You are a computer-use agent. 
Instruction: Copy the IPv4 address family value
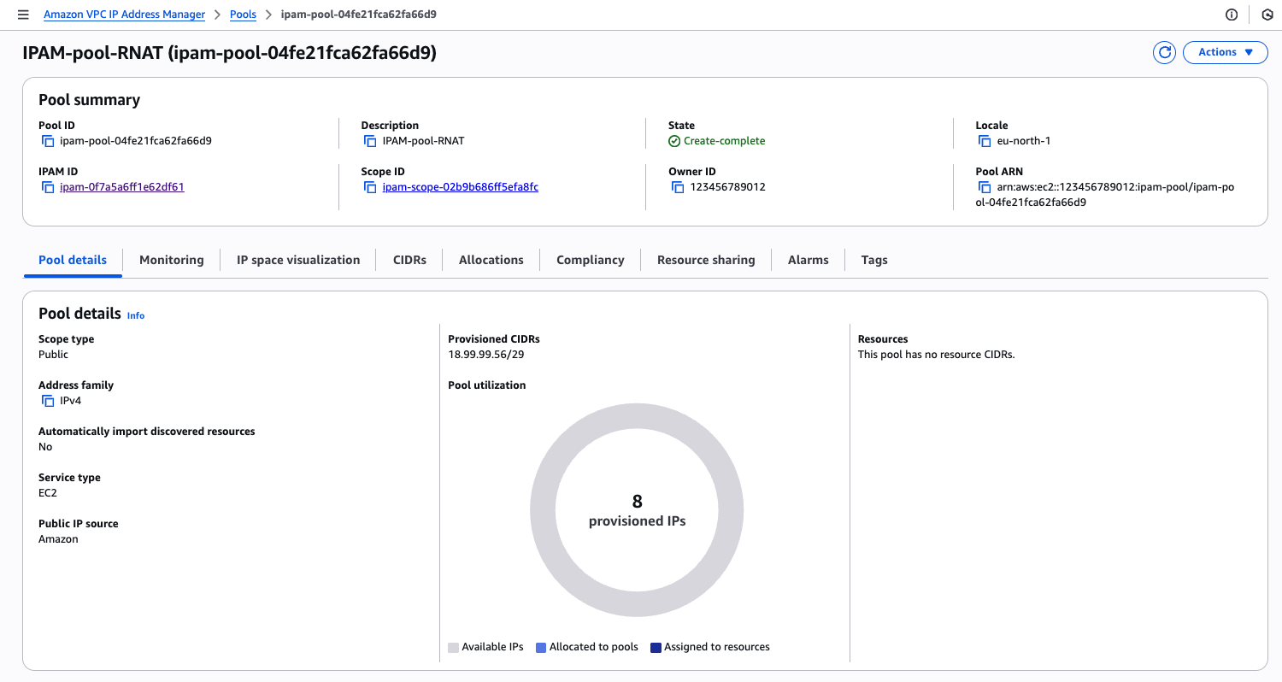pyautogui.click(x=48, y=401)
